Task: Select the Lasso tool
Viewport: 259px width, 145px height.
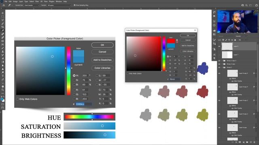Action: click(3, 20)
